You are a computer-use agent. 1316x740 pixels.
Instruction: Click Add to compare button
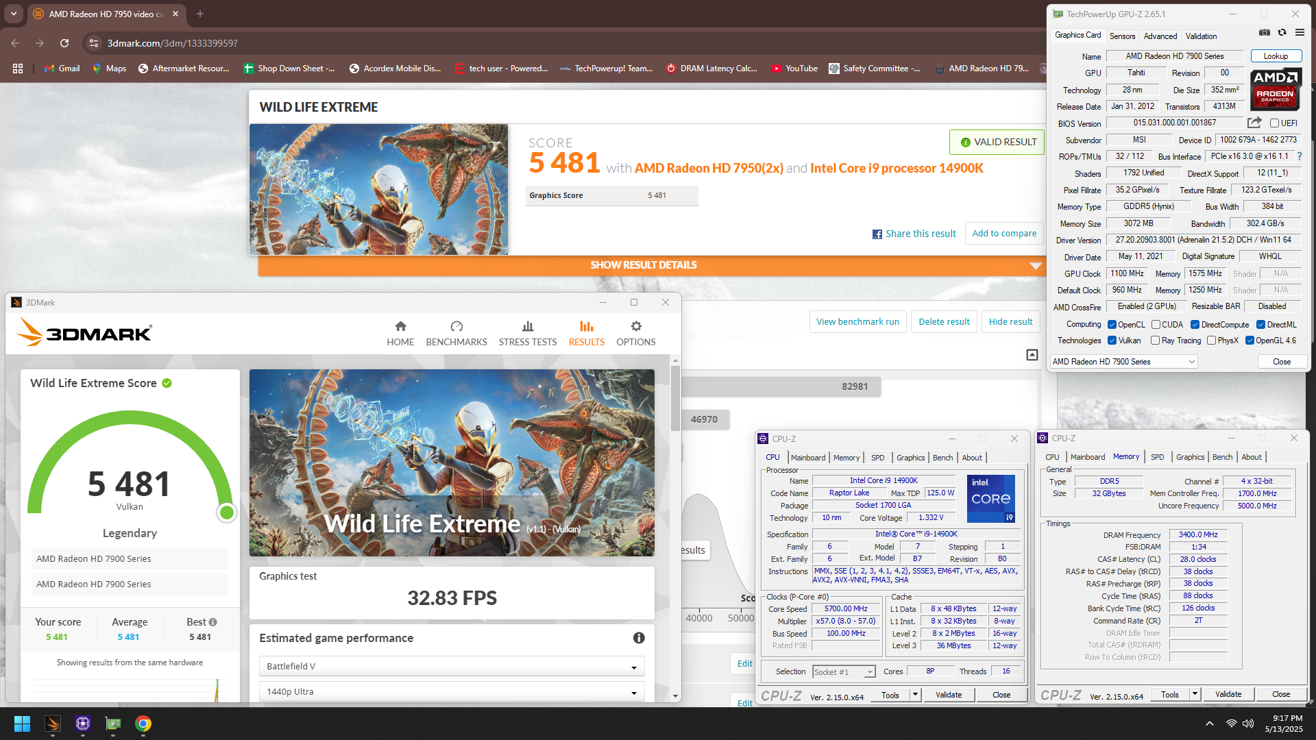pos(1004,234)
